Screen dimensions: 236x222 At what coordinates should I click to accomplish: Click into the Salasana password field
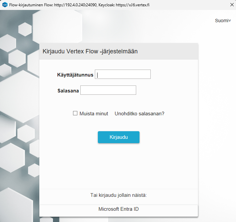coord(108,90)
